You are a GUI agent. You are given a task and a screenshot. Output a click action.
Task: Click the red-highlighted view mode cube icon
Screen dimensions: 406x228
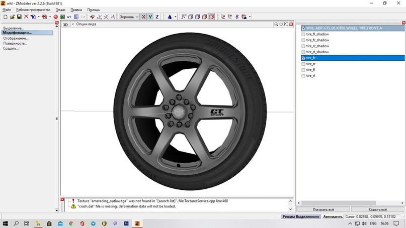click(211, 17)
